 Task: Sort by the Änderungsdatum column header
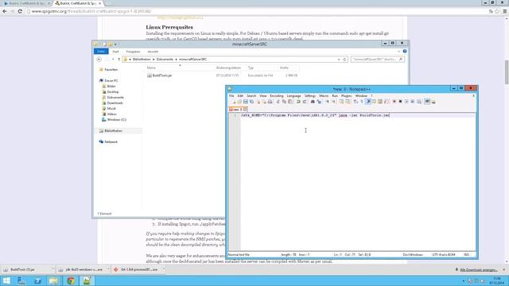coord(228,68)
